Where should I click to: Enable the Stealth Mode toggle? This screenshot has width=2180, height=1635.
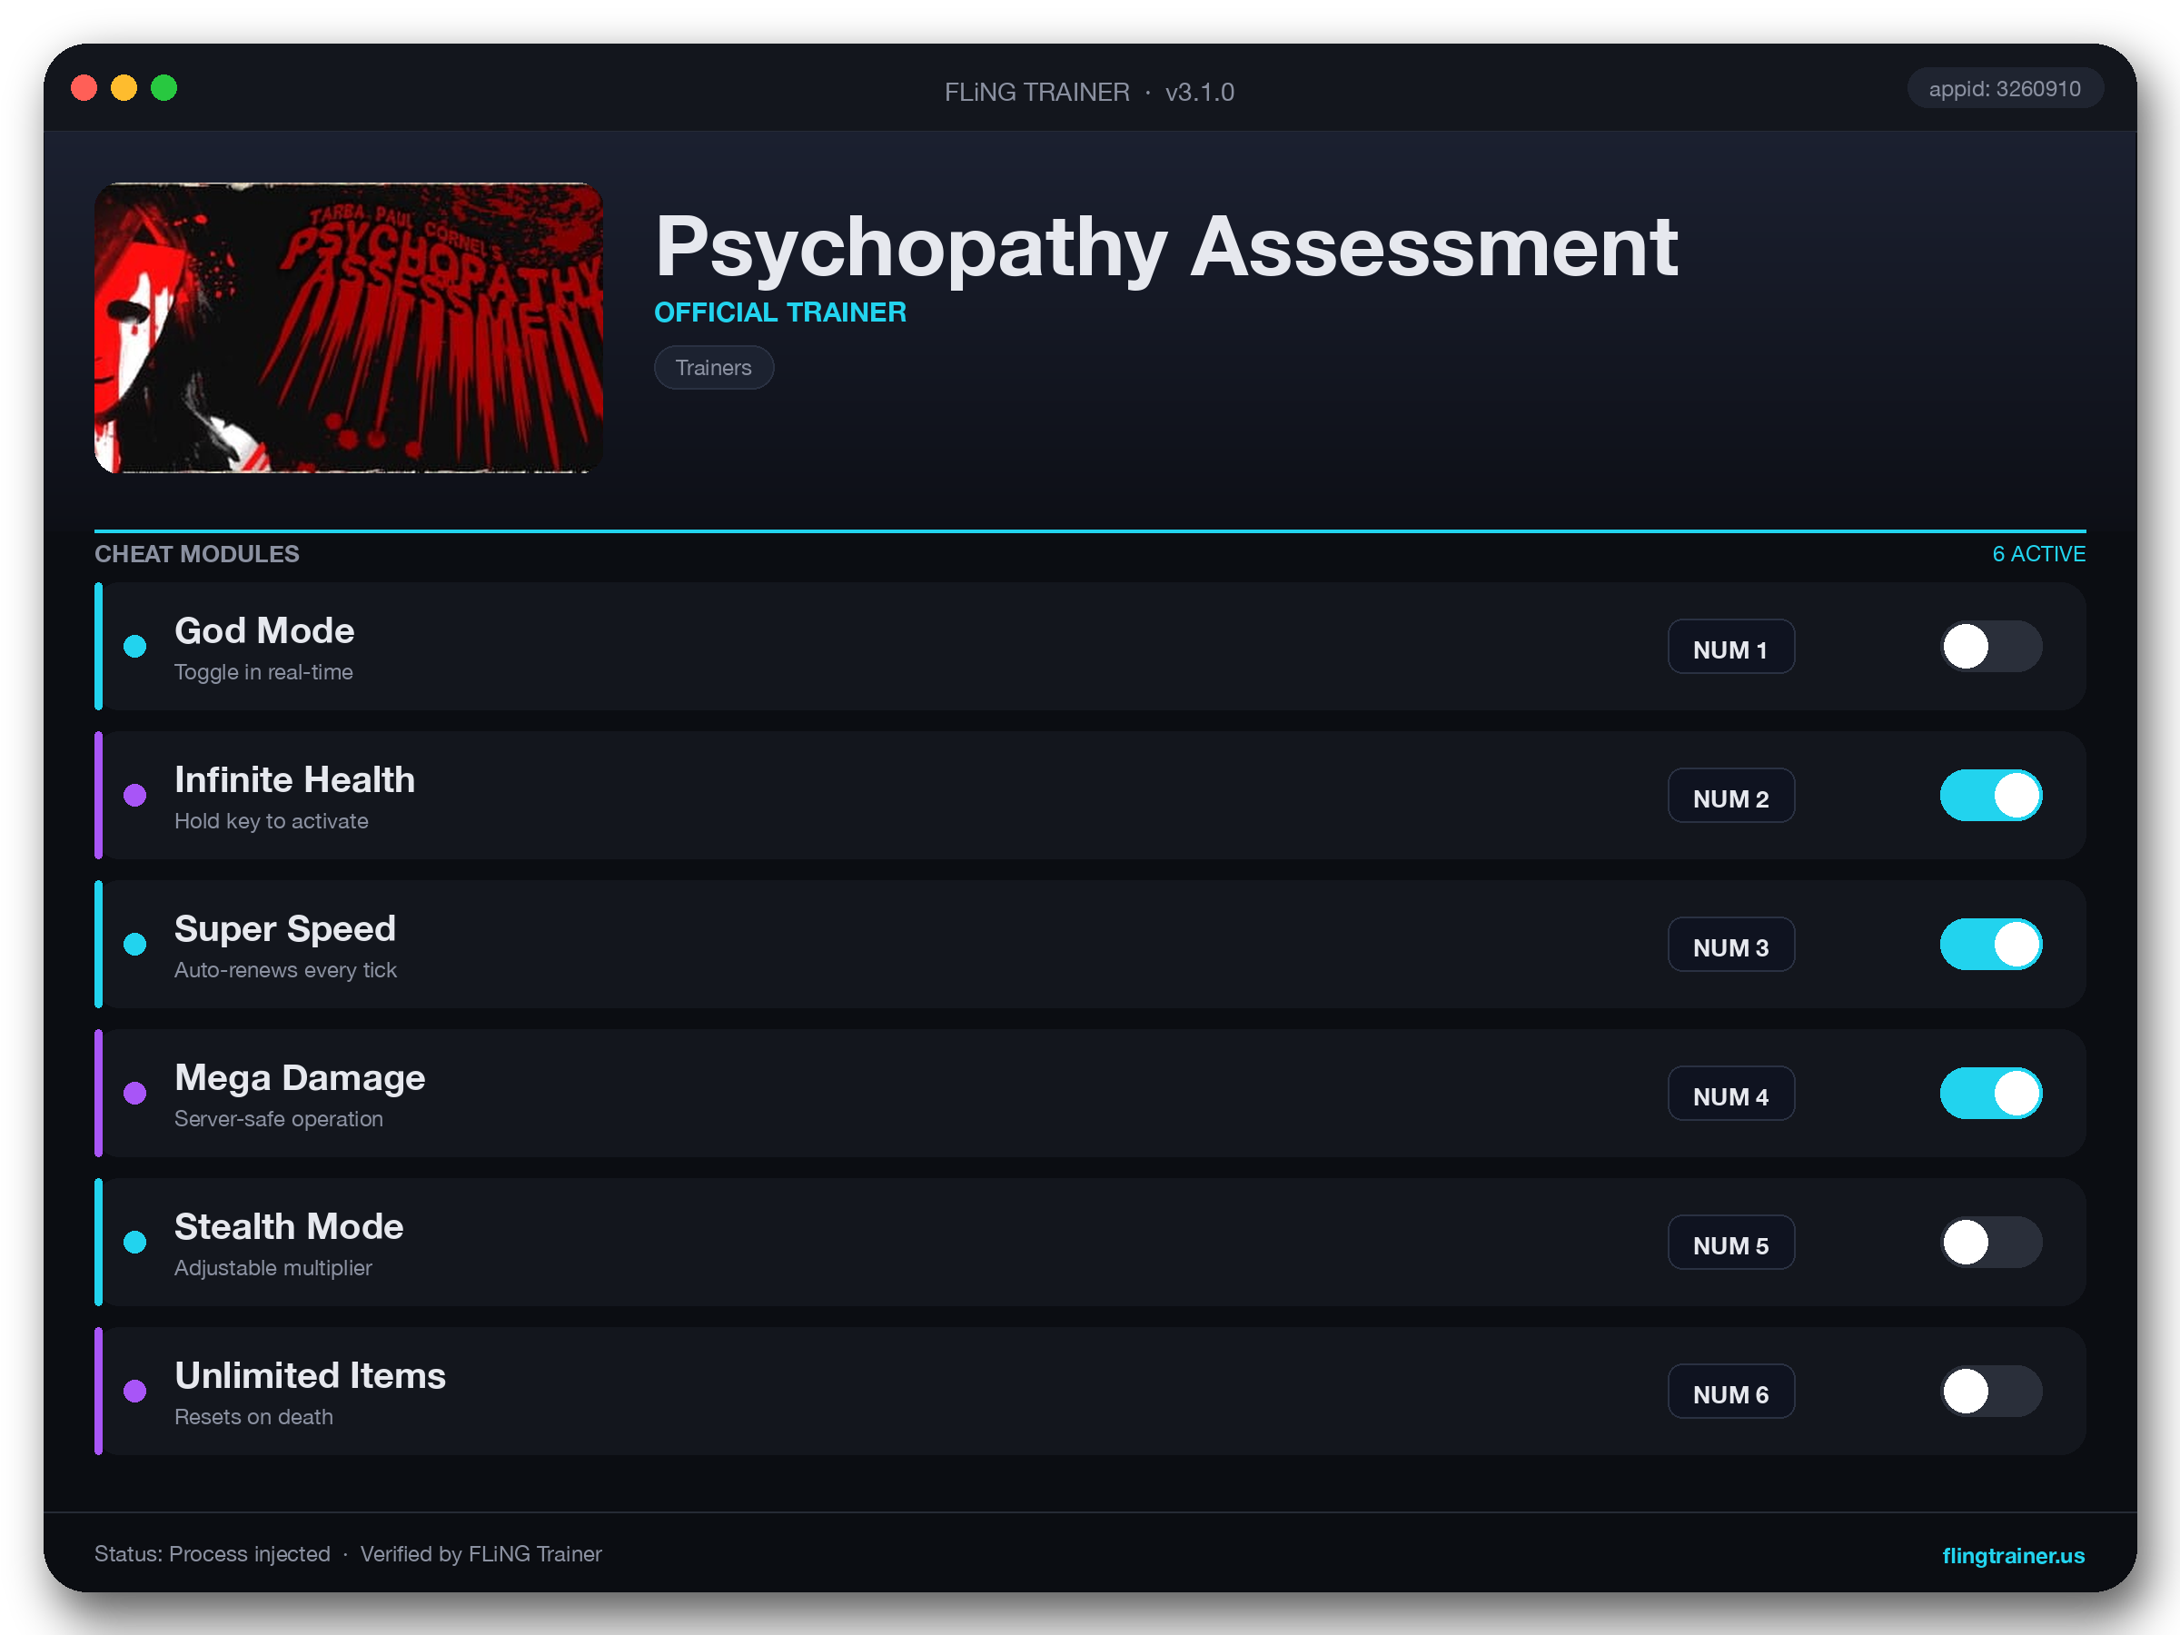pyautogui.click(x=1991, y=1242)
